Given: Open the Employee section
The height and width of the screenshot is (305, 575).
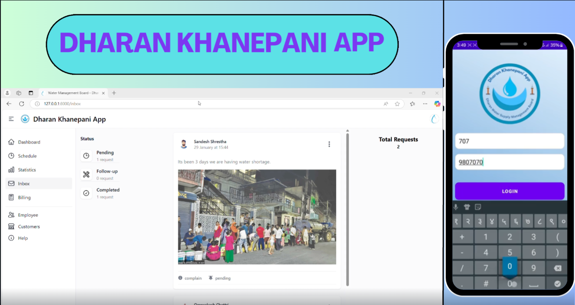Looking at the screenshot, I should (x=28, y=215).
